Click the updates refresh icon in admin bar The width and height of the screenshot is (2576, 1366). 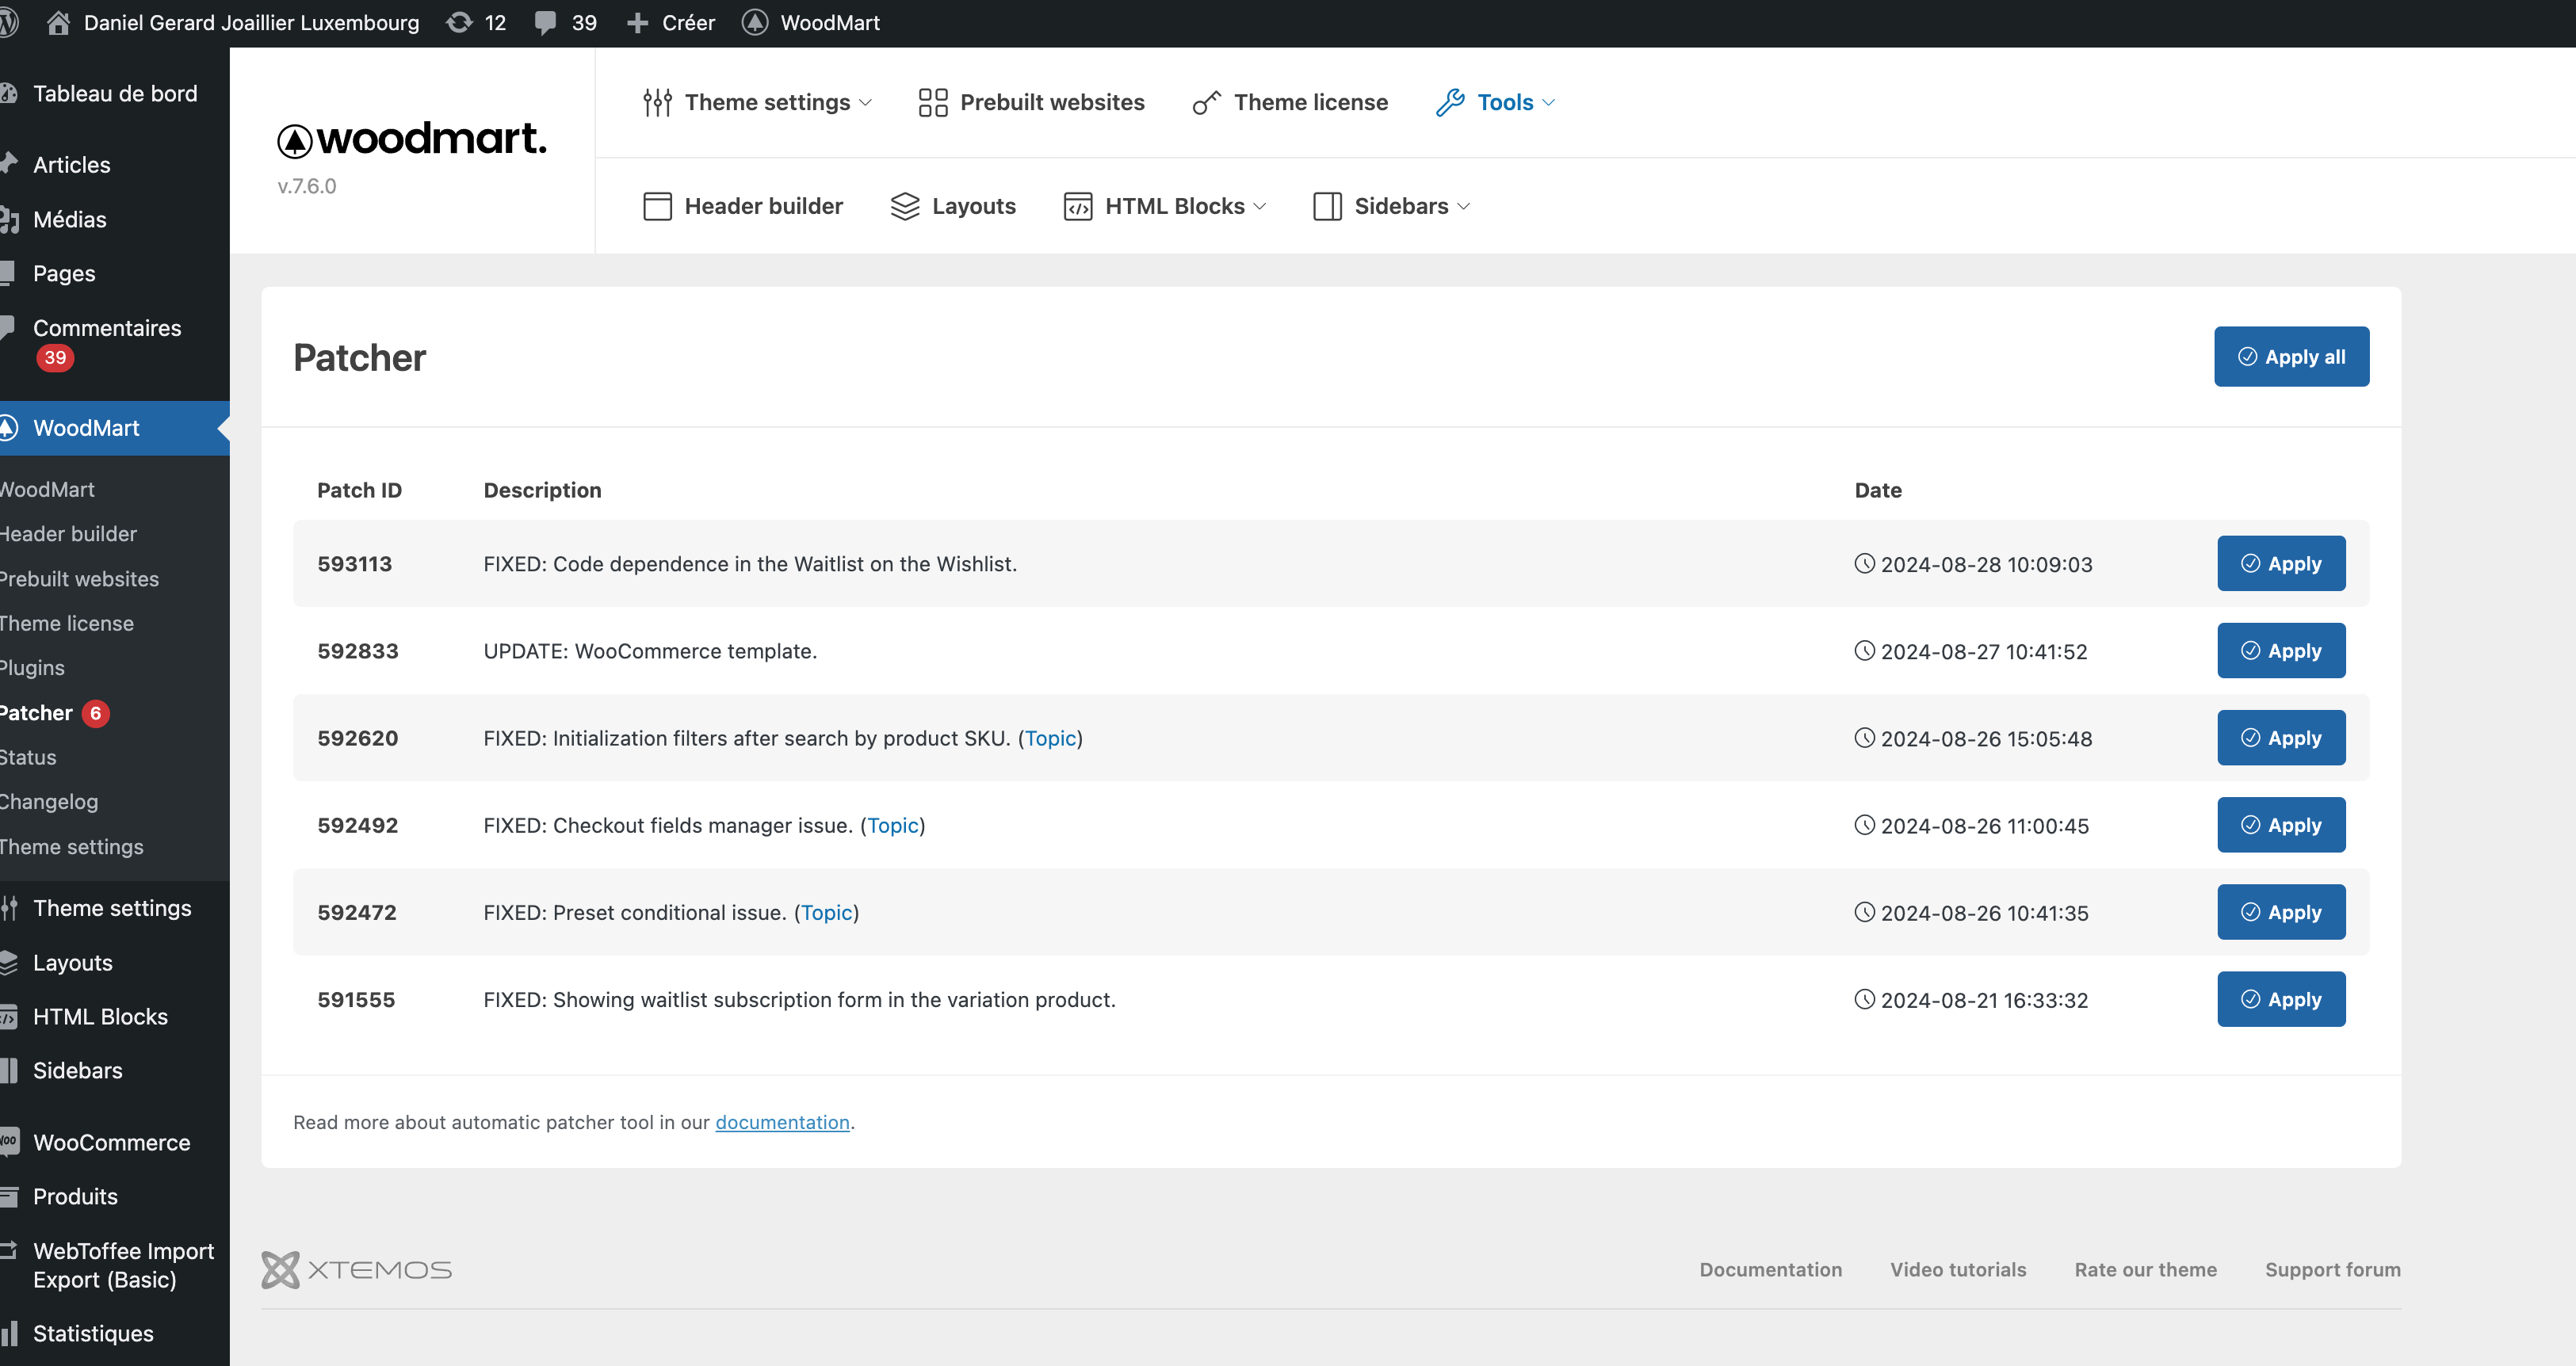(459, 22)
